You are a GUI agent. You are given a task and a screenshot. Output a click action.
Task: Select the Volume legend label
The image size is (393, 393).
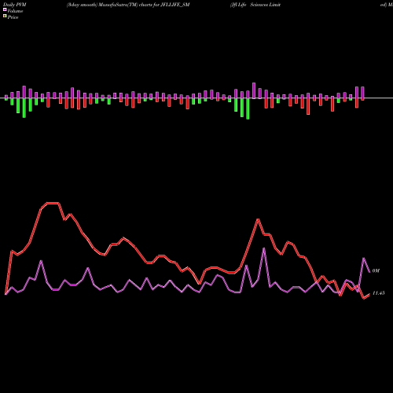(x=15, y=11)
